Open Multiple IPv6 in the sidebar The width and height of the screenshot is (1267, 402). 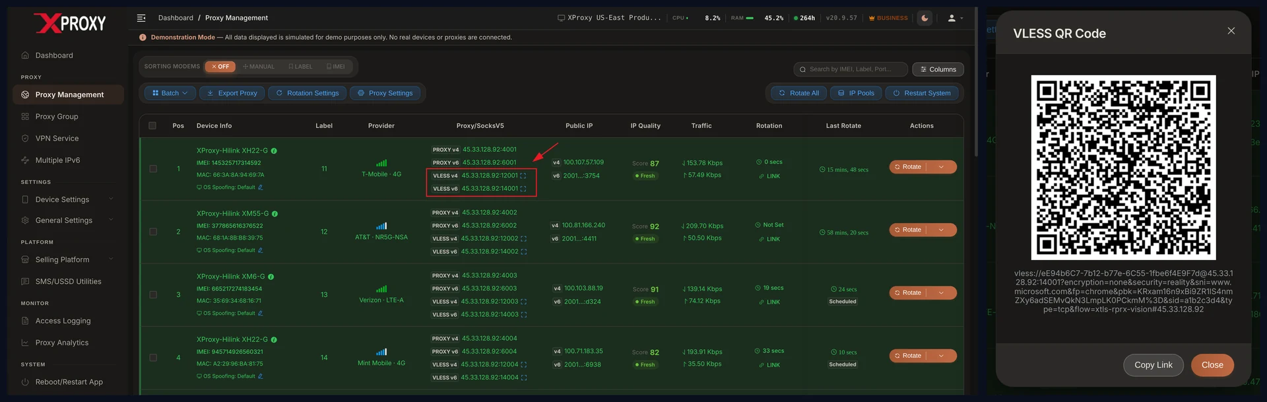pyautogui.click(x=68, y=160)
